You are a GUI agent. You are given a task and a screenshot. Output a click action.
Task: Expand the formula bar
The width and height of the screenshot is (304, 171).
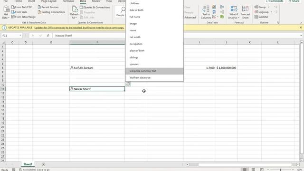tap(301, 36)
